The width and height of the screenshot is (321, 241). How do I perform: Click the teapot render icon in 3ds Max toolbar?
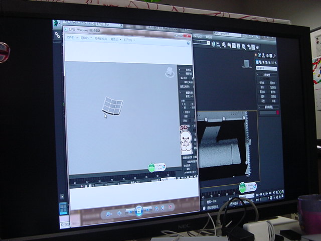click(x=257, y=48)
